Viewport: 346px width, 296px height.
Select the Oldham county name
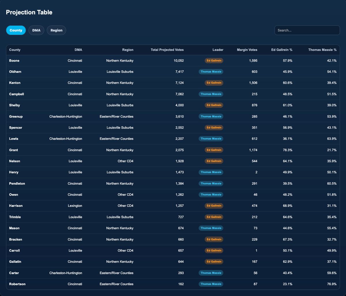pyautogui.click(x=15, y=72)
